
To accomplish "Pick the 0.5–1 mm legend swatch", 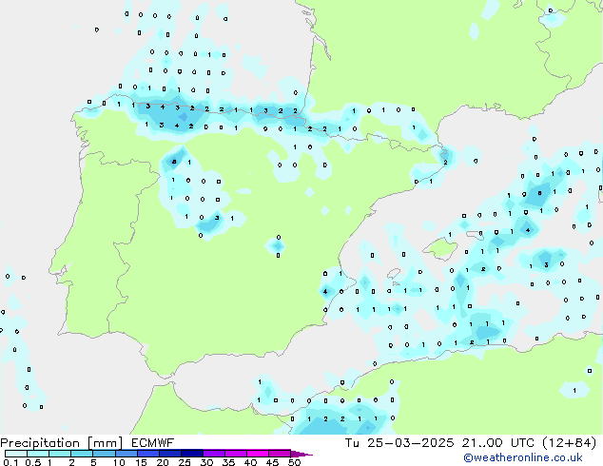I will point(38,454).
